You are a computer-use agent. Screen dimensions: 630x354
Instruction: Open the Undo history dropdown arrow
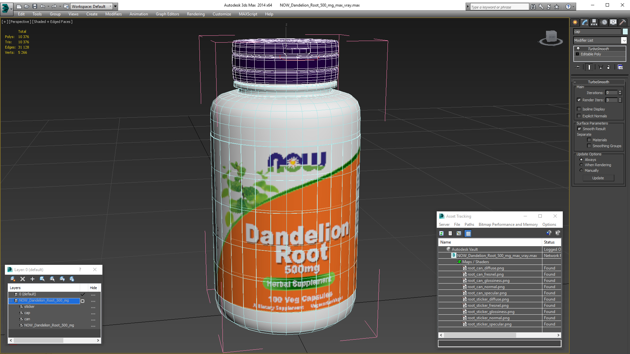48,6
